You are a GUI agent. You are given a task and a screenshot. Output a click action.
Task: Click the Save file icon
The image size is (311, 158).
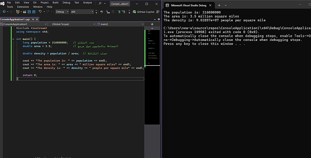29,12
